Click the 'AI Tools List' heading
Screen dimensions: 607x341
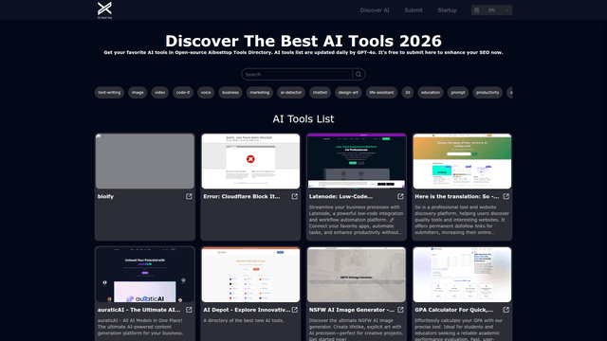pos(303,118)
